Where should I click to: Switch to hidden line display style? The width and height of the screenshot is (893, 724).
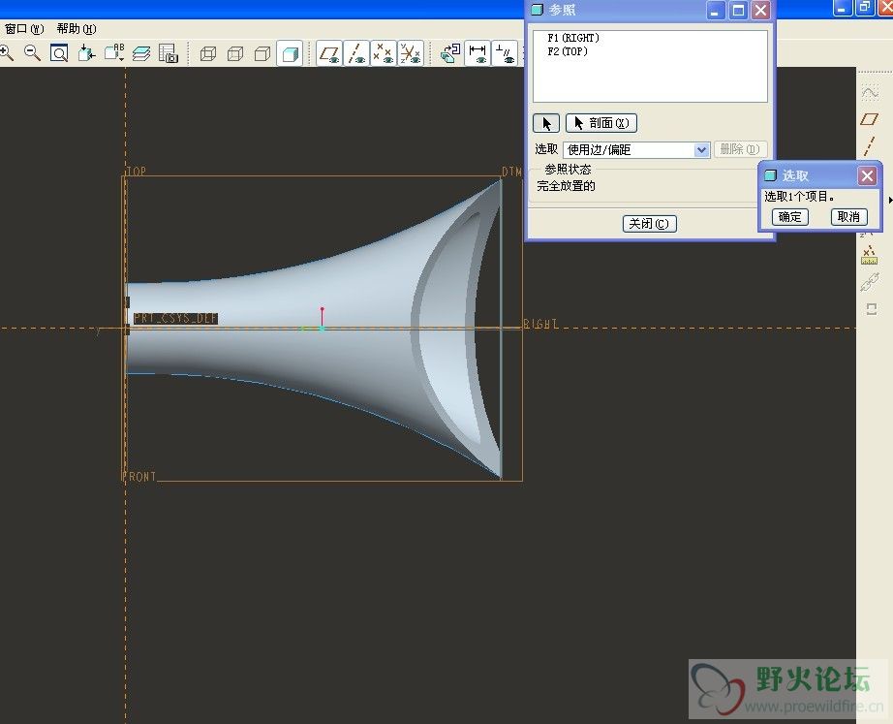(x=235, y=54)
